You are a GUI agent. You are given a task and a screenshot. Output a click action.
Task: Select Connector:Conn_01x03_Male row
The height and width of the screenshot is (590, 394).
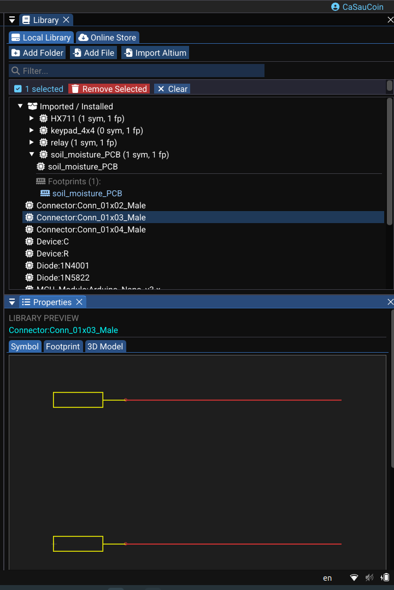[x=203, y=218]
